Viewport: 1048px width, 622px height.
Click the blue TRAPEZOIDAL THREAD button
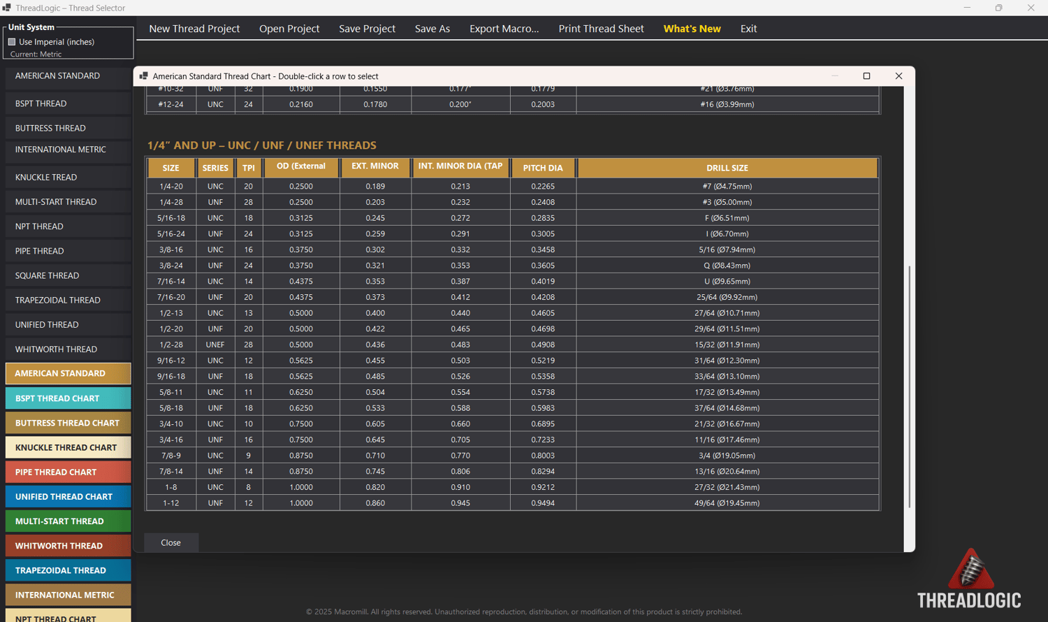(68, 570)
